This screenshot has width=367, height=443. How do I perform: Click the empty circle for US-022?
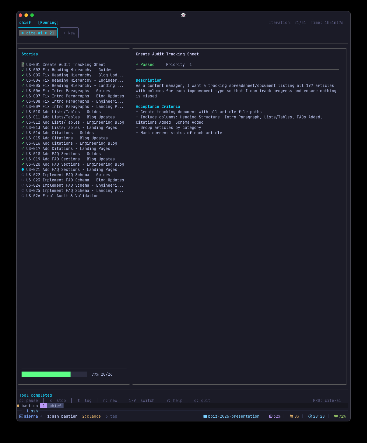click(x=23, y=175)
